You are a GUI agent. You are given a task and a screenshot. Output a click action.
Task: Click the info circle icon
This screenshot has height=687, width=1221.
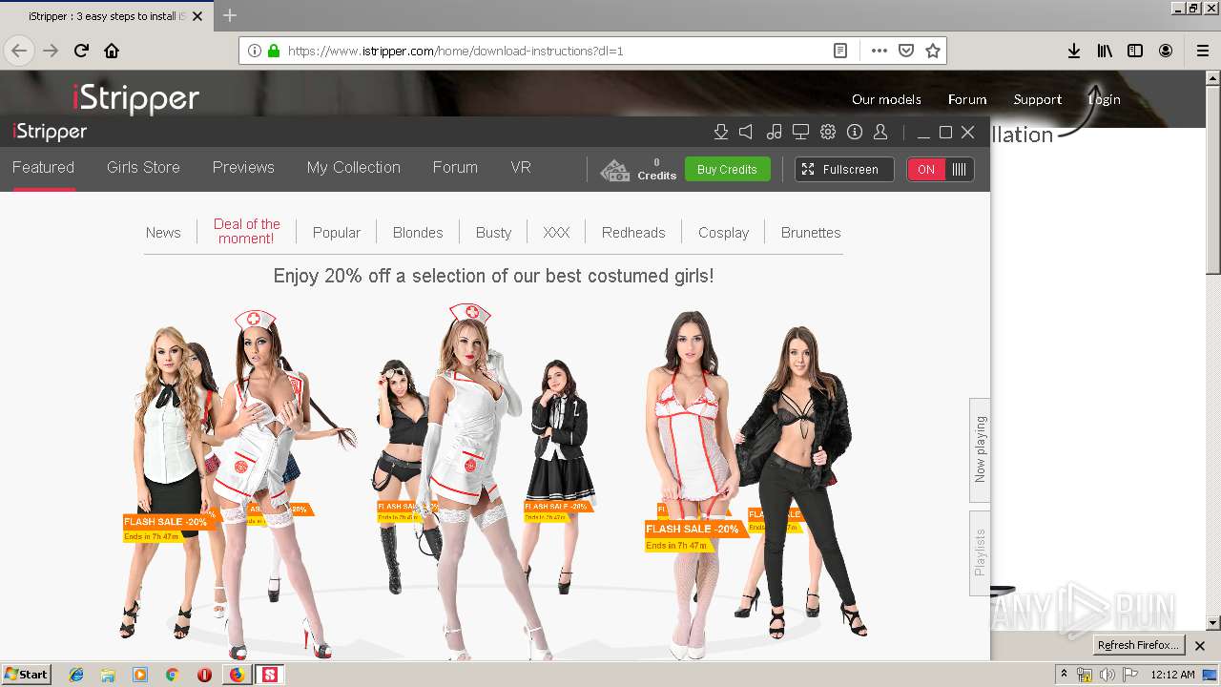(x=855, y=133)
